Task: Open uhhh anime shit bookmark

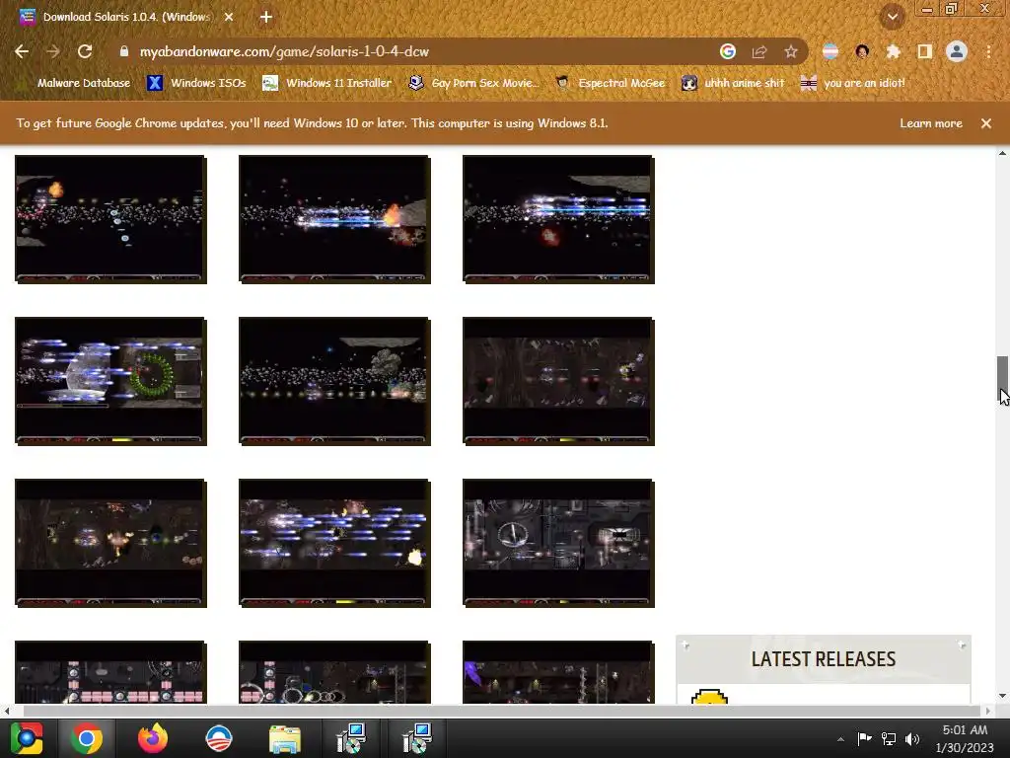Action: click(733, 83)
